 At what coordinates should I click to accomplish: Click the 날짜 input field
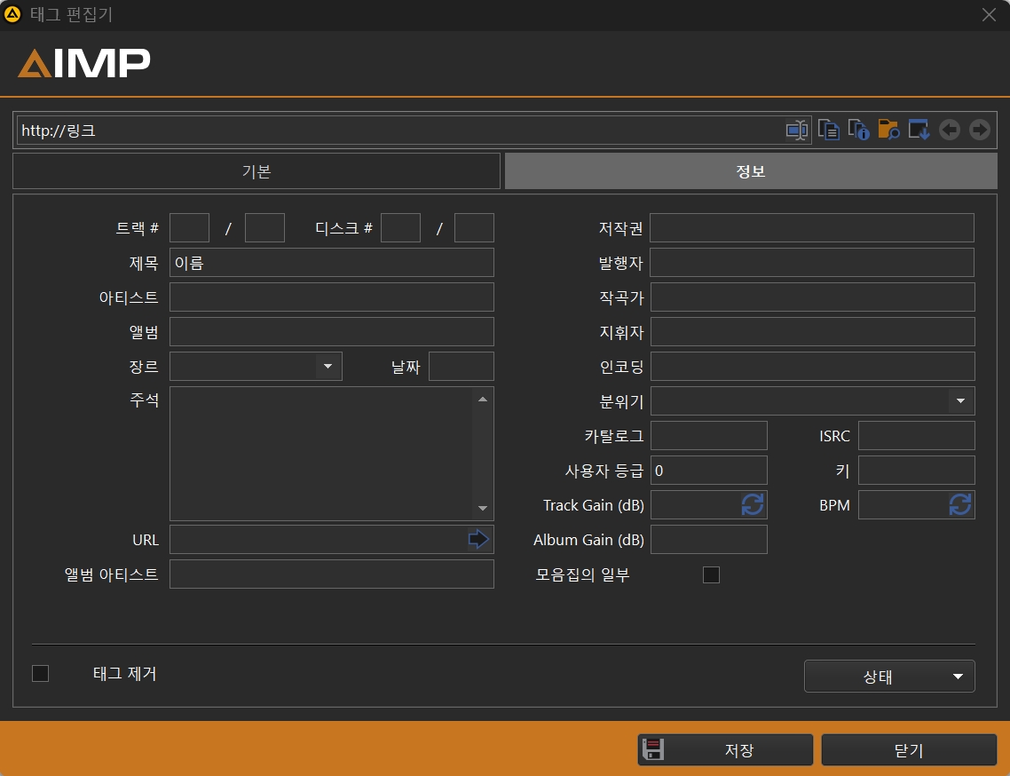(x=462, y=366)
